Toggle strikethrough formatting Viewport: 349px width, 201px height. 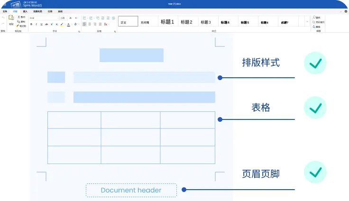(x=46, y=24)
